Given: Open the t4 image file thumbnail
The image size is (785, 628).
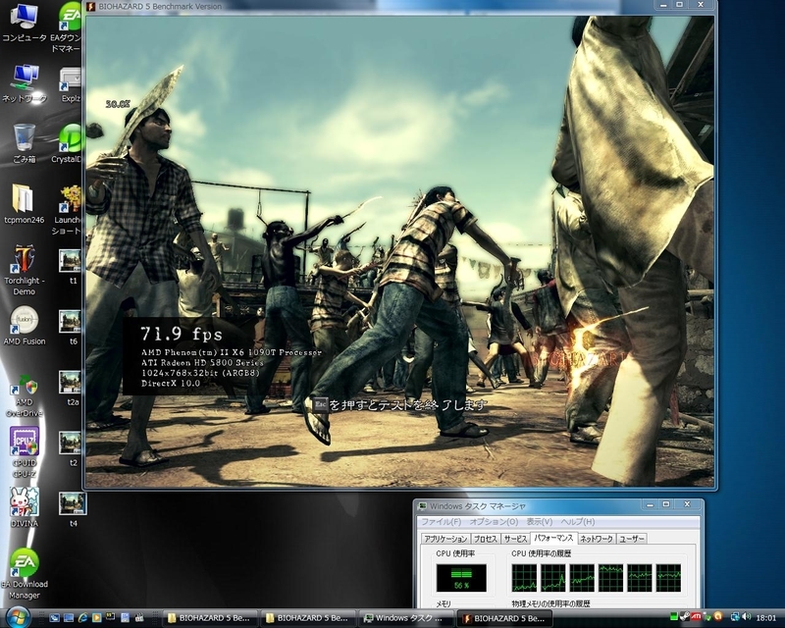Looking at the screenshot, I should pyautogui.click(x=72, y=509).
